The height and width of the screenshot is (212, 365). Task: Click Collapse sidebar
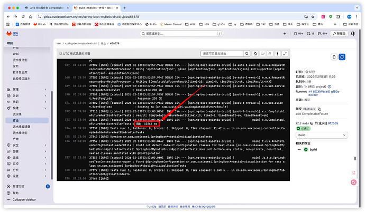(21, 200)
